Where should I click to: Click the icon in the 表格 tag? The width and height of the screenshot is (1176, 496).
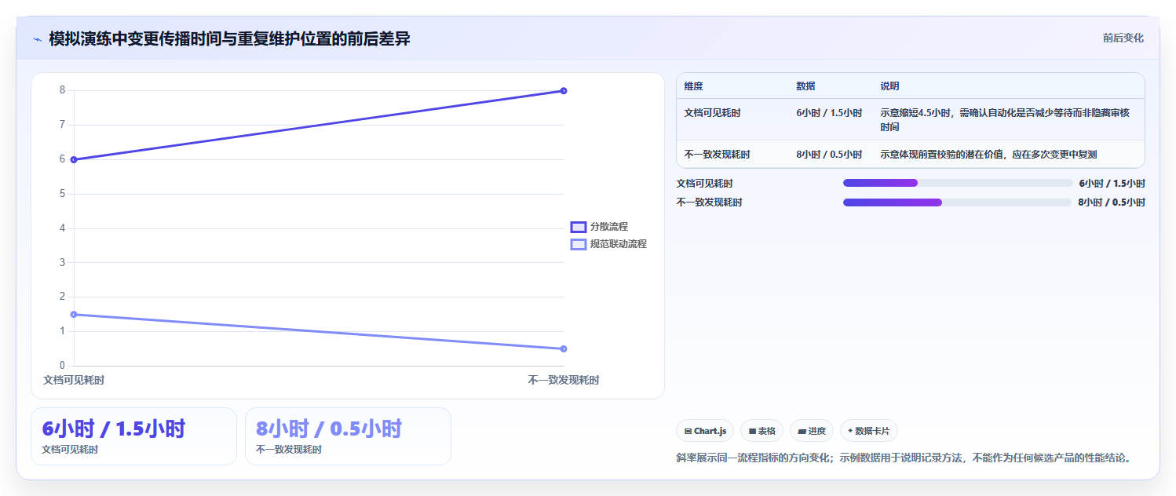coord(752,431)
